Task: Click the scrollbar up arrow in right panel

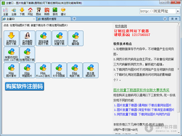Action: point(179,24)
